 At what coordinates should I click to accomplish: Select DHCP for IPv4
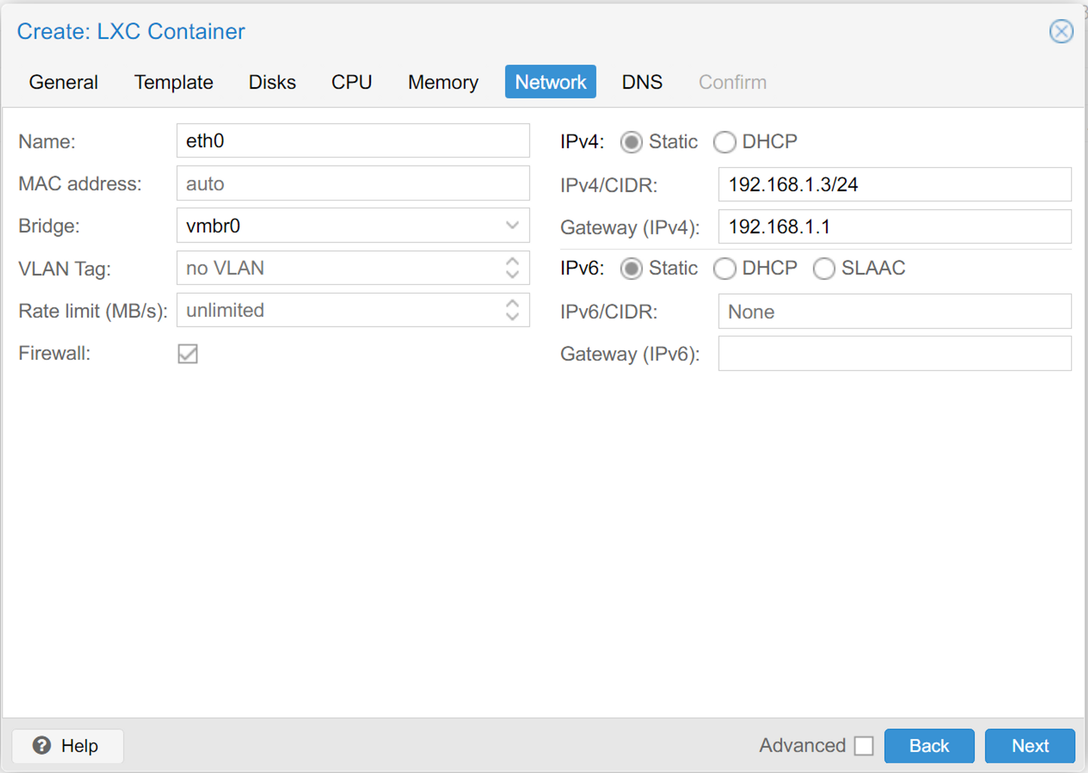coord(725,142)
